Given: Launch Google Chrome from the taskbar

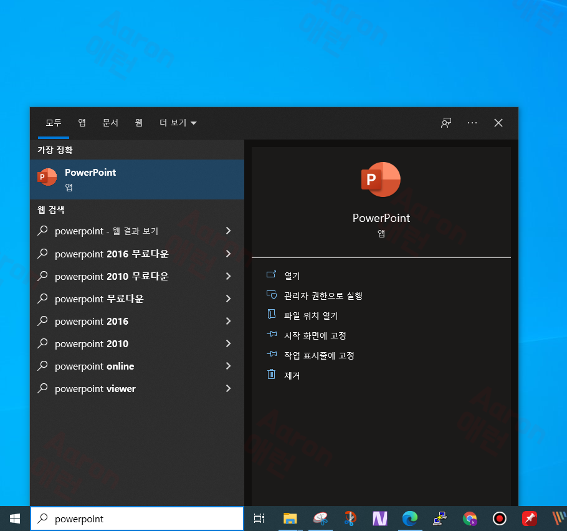Looking at the screenshot, I should tap(470, 519).
